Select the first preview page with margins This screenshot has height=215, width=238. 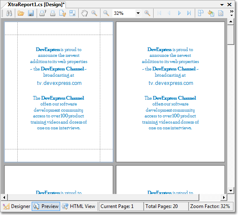point(59,92)
